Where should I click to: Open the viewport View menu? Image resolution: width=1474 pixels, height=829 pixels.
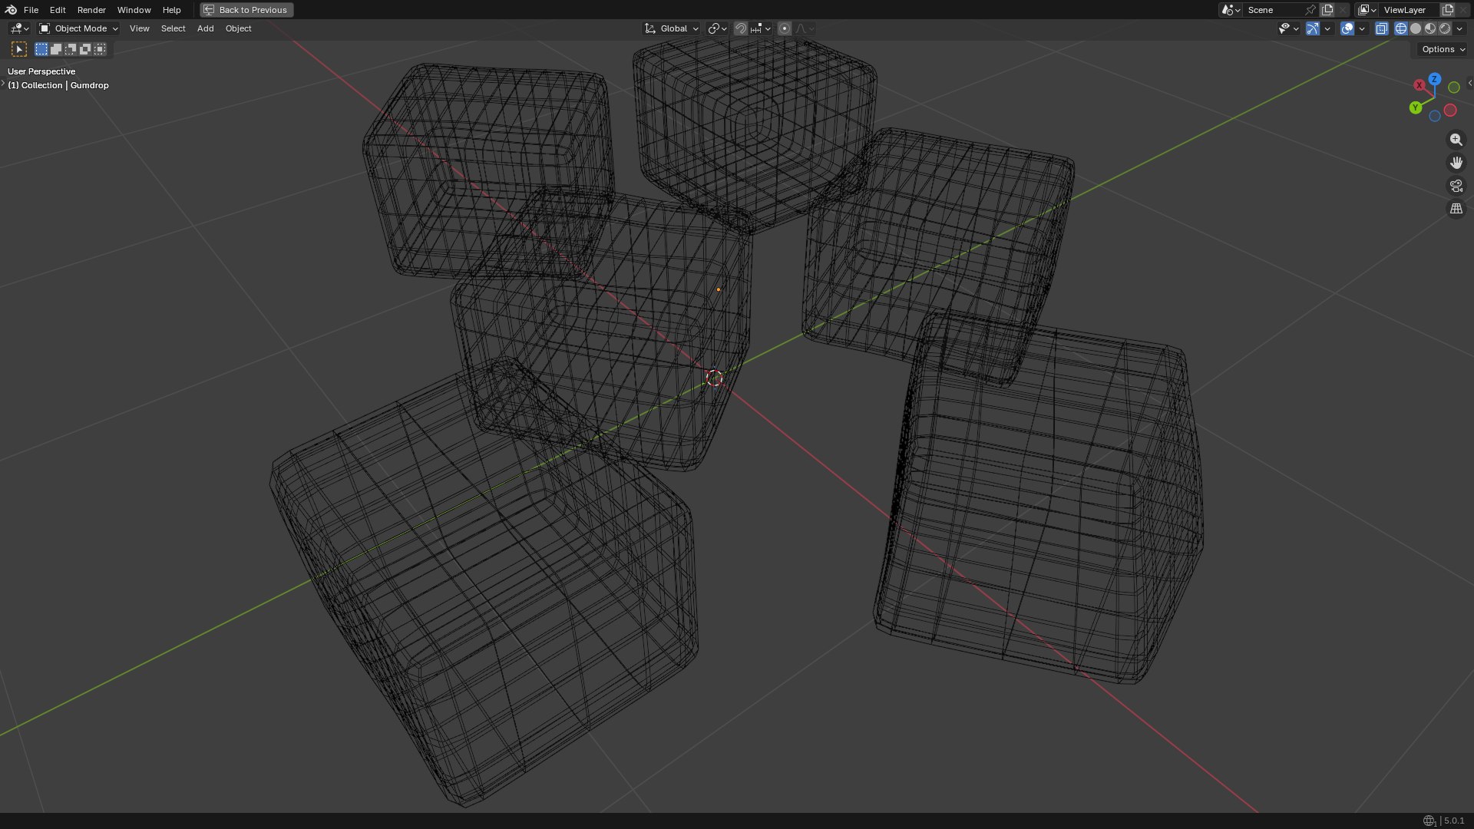(139, 28)
